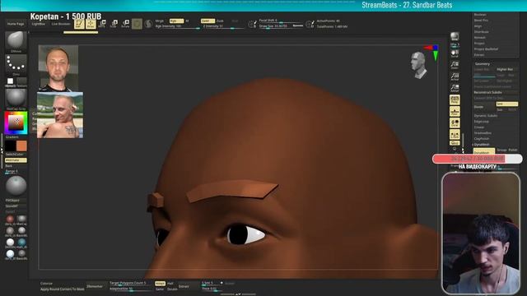
Task: Open the Live Boolean tab
Action: coord(61,24)
